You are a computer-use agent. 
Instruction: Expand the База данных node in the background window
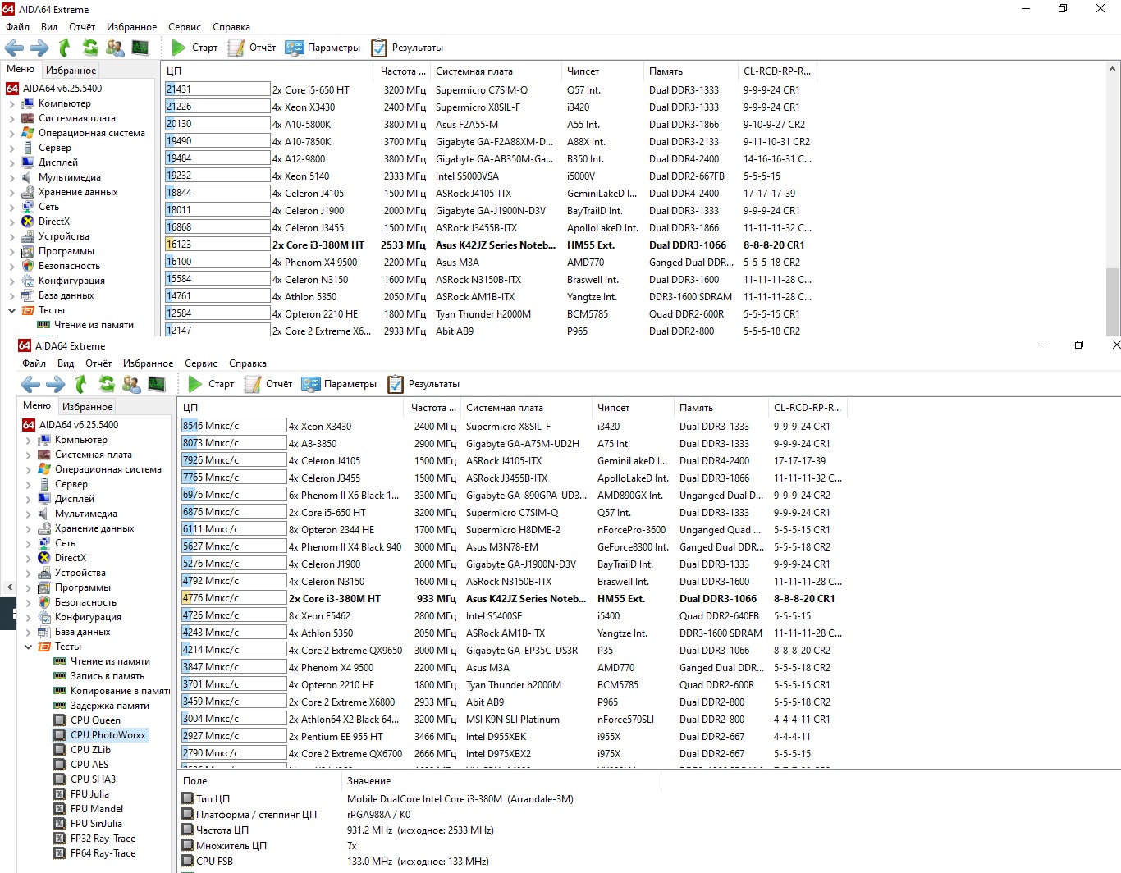(x=11, y=295)
